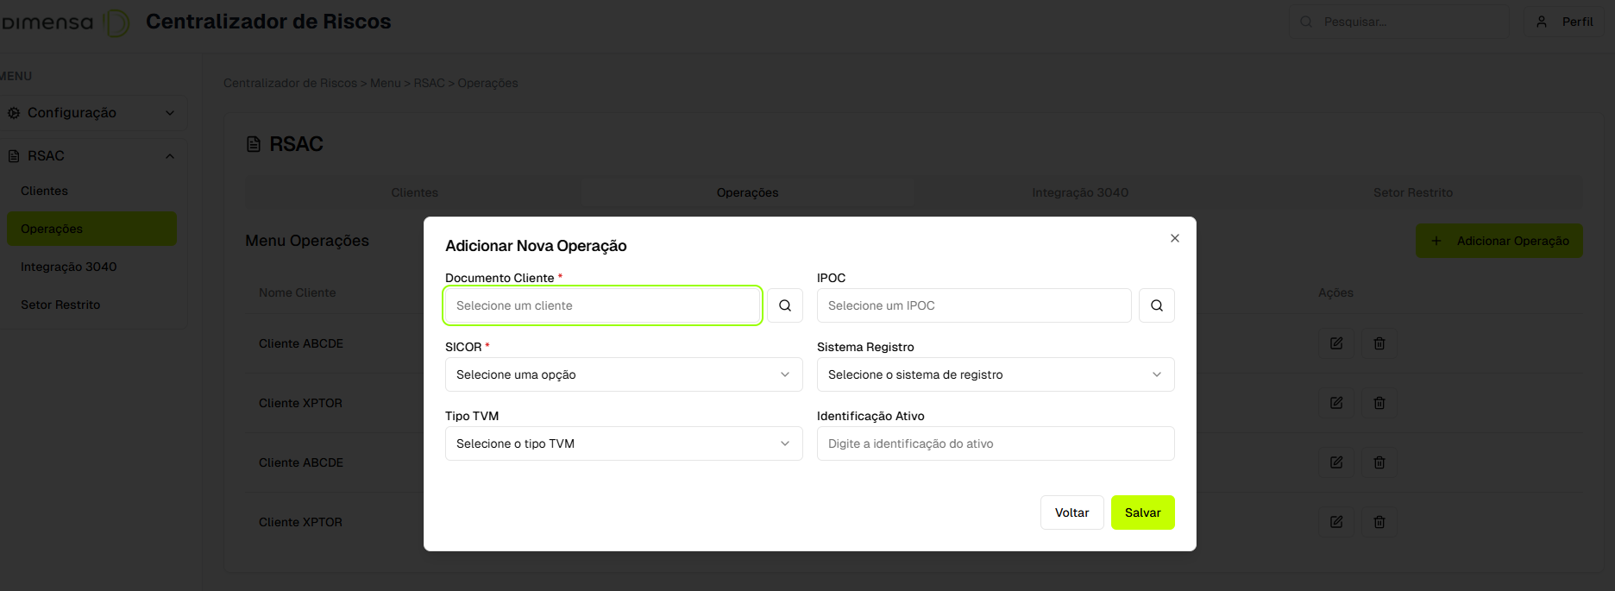Open Setor Restrito in the sidebar
Image resolution: width=1615 pixels, height=591 pixels.
(x=60, y=305)
